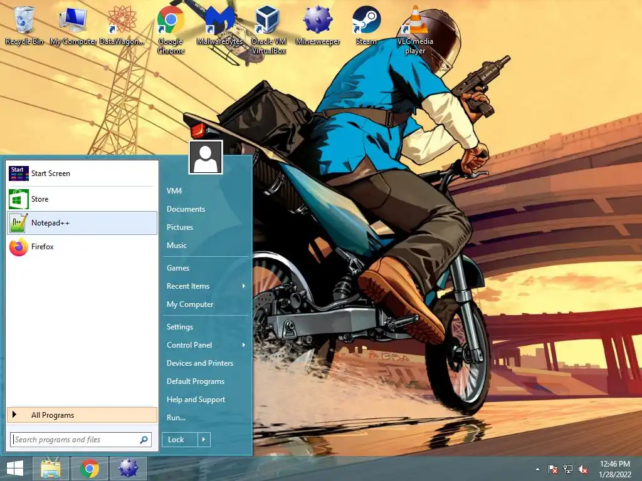The height and width of the screenshot is (481, 642).
Task: Click the Windows Start button
Action: click(15, 468)
